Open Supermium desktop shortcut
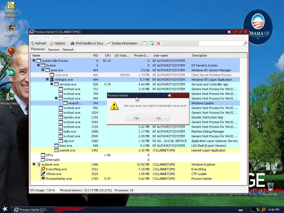 (x=11, y=76)
